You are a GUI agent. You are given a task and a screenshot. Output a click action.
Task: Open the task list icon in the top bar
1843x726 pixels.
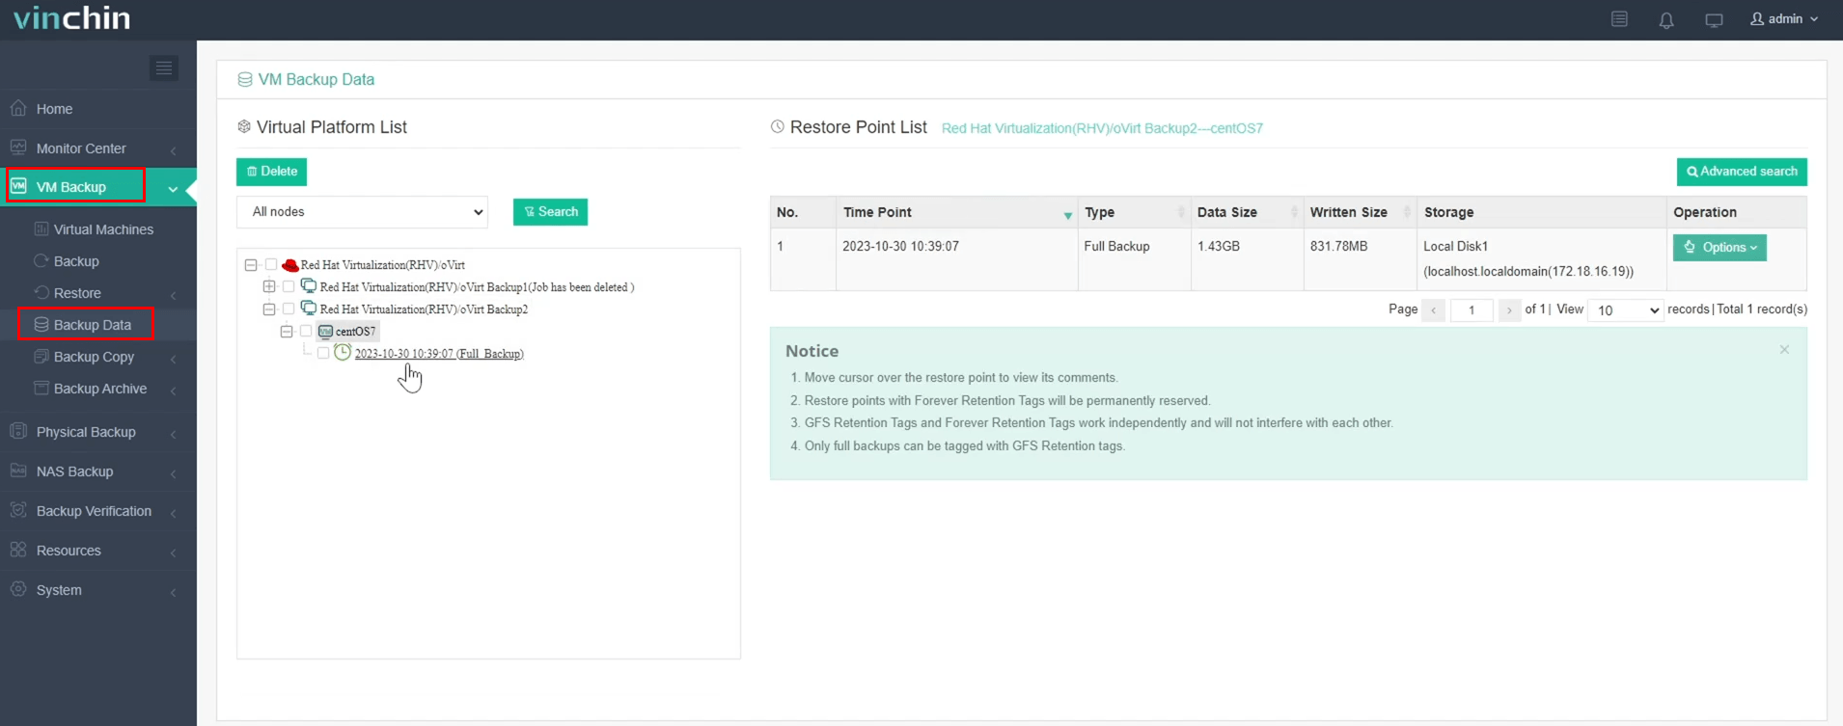tap(1619, 19)
